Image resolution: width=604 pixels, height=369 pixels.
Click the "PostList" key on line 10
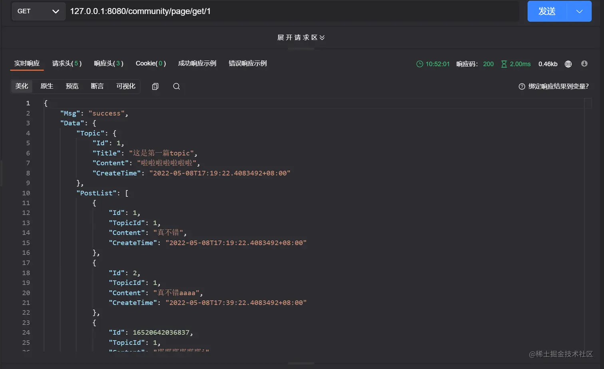[x=96, y=193]
